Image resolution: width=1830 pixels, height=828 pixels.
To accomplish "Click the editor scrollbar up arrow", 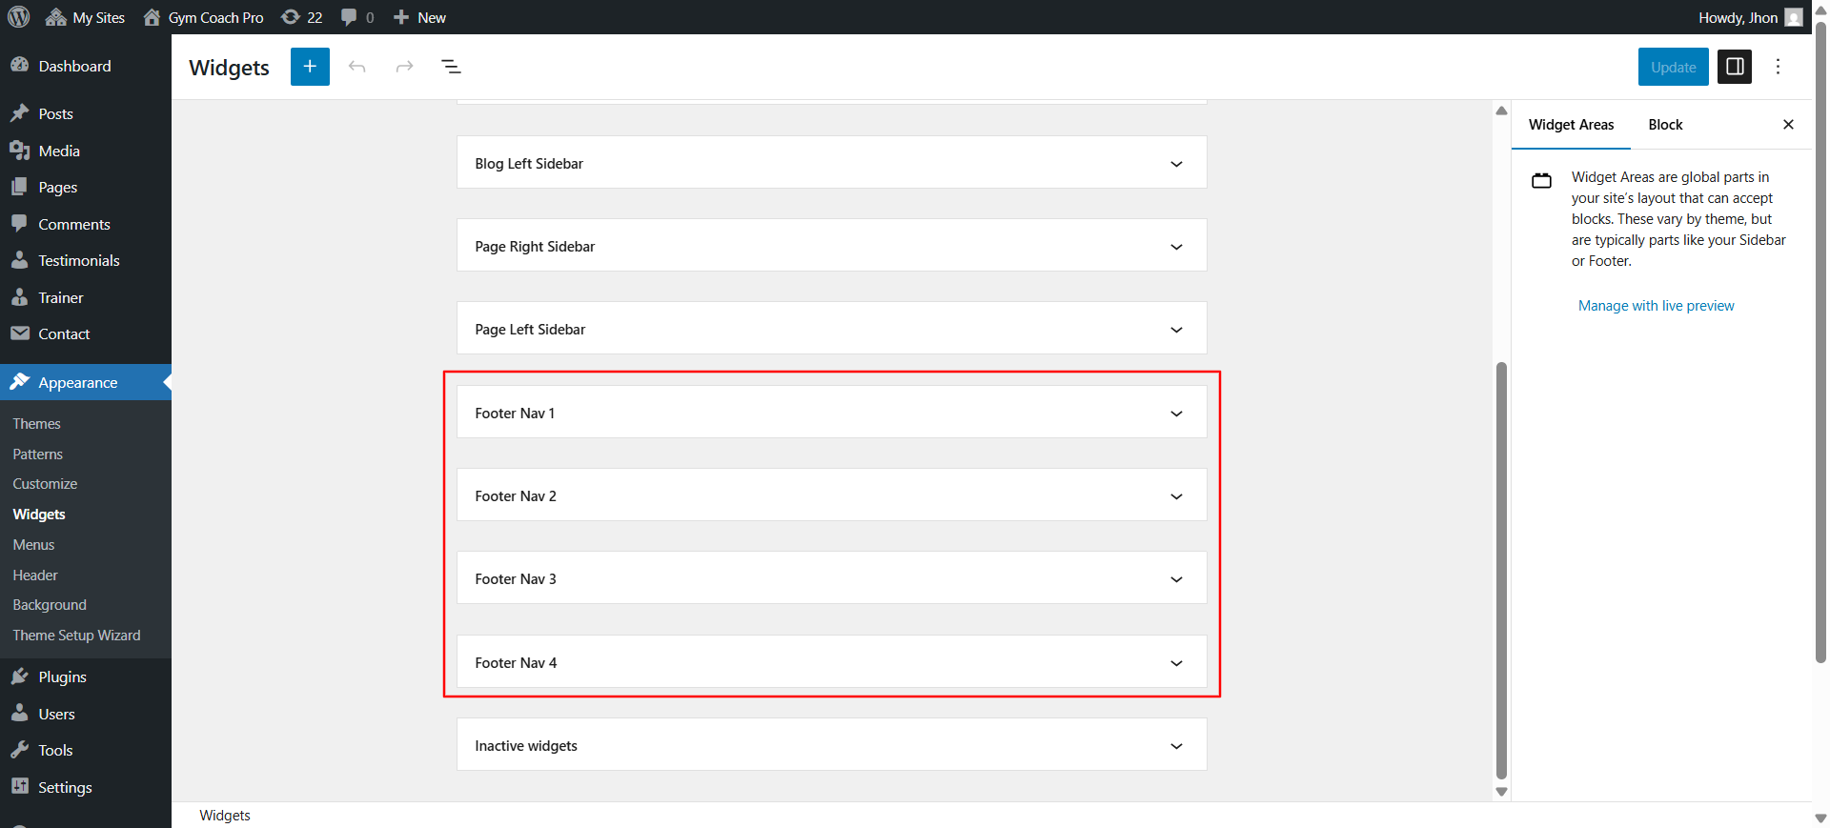I will pos(1501,111).
